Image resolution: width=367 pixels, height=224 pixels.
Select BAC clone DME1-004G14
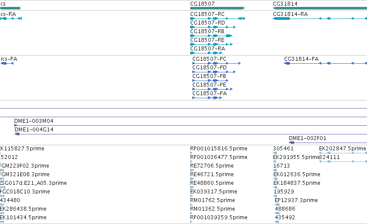coord(34,130)
